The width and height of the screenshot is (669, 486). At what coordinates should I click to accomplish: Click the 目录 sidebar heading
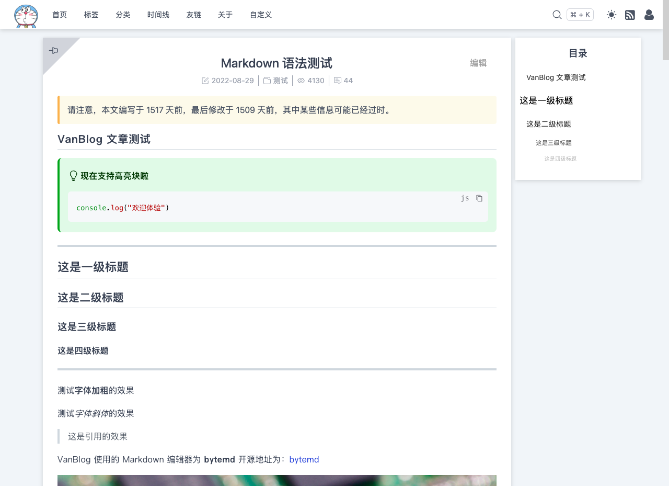[x=578, y=53]
